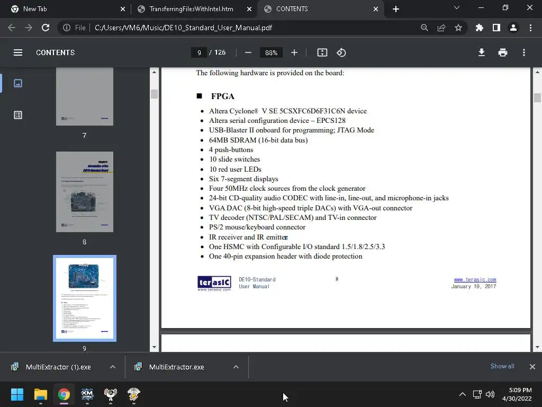Image resolution: width=542 pixels, height=407 pixels.
Task: Expand options for MultiExtractor.exe download
Action: 236,367
